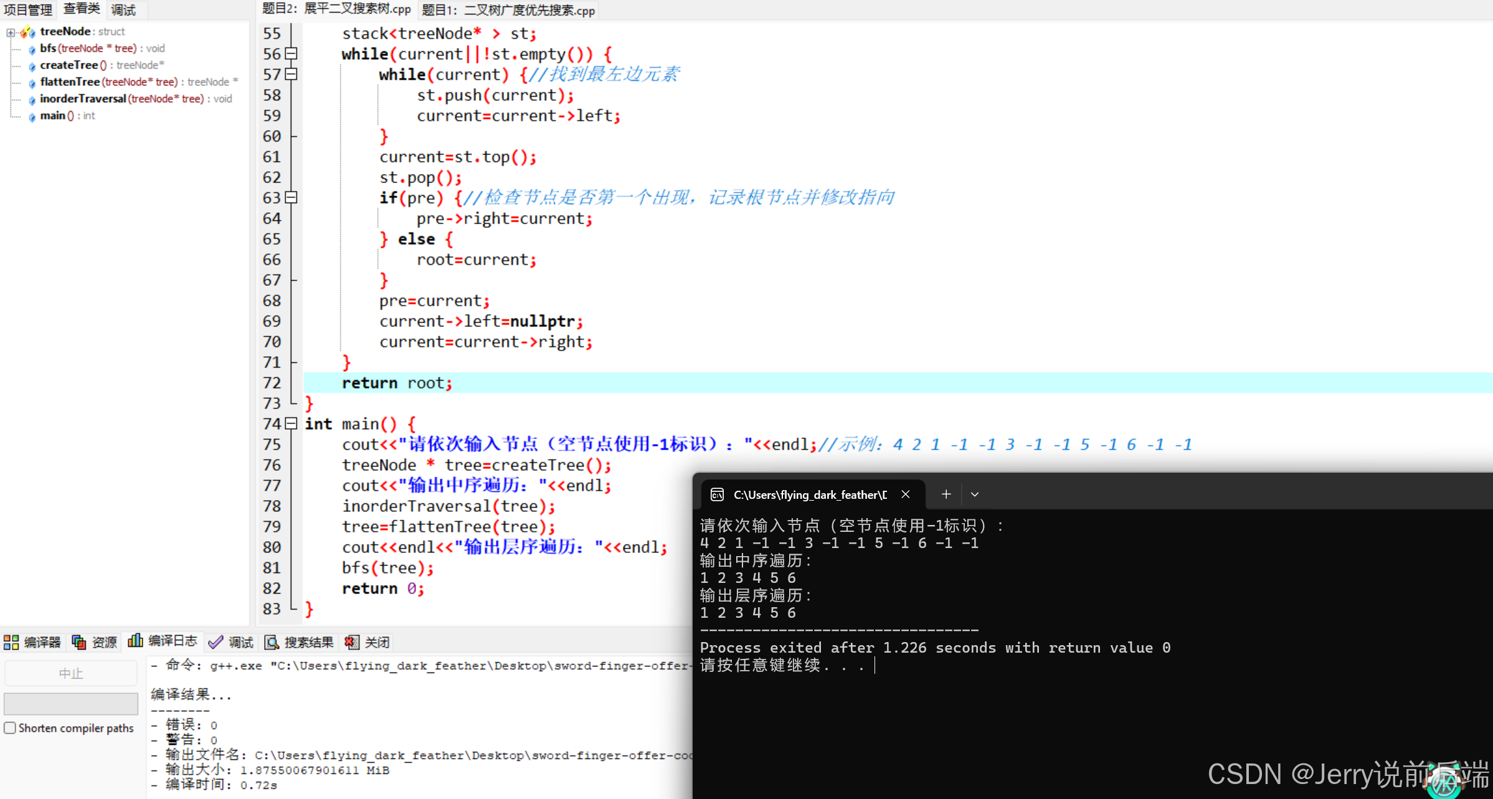Open the 调试 debug checkmark tab icon
The image size is (1493, 799).
[216, 642]
